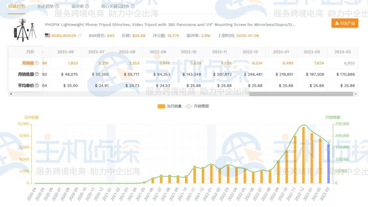The width and height of the screenshot is (368, 207).
Task: Click the US flag icon
Action: [x=47, y=35]
